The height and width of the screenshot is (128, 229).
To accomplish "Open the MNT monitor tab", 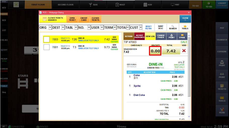I will click(x=175, y=5).
